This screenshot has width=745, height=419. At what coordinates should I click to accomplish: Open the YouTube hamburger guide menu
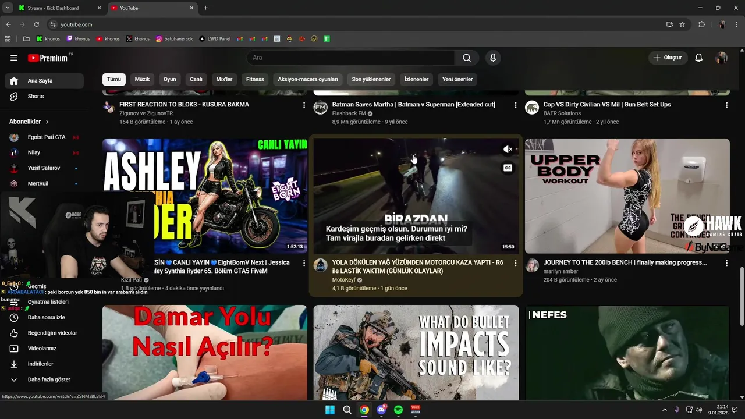pyautogui.click(x=14, y=58)
